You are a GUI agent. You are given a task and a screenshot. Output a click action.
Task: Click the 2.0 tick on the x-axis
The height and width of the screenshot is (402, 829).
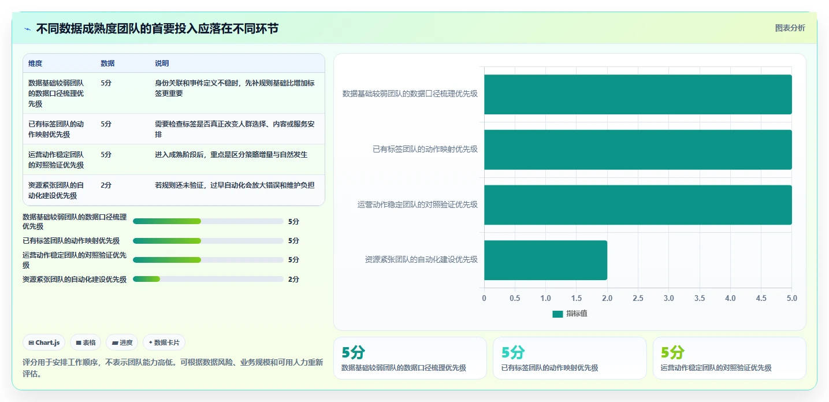tap(607, 299)
